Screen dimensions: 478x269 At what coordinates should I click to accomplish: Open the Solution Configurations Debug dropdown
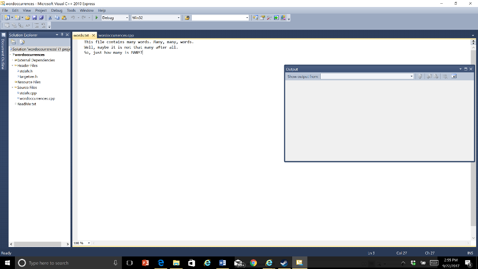point(127,18)
